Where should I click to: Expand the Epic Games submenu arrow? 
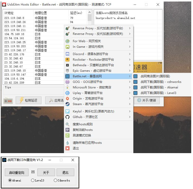click(130, 71)
